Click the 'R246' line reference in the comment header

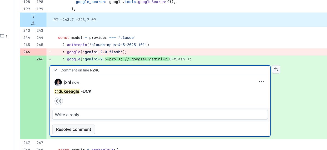95,70
